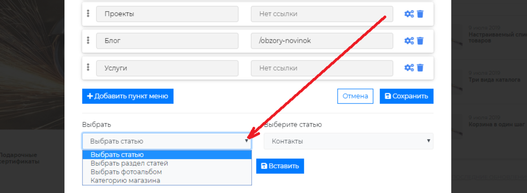This screenshot has width=527, height=193.
Task: Delete the Проекты menu item
Action: pos(420,14)
